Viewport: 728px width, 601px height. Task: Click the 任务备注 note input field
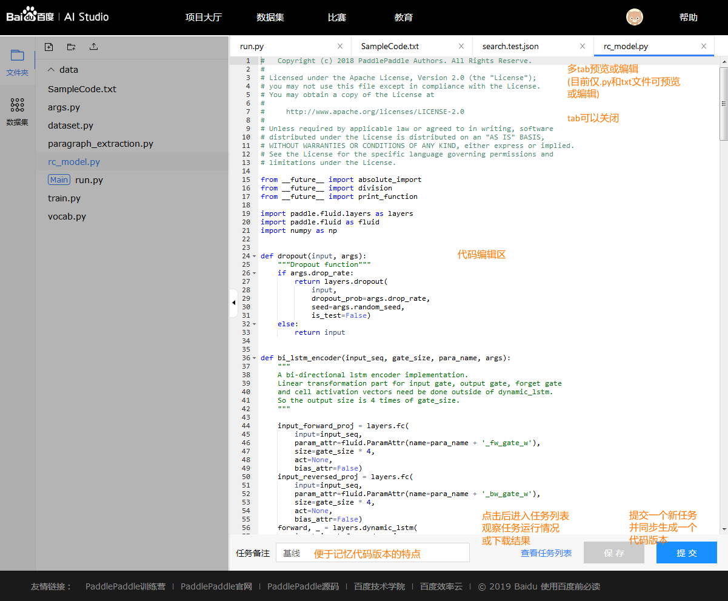(x=373, y=552)
